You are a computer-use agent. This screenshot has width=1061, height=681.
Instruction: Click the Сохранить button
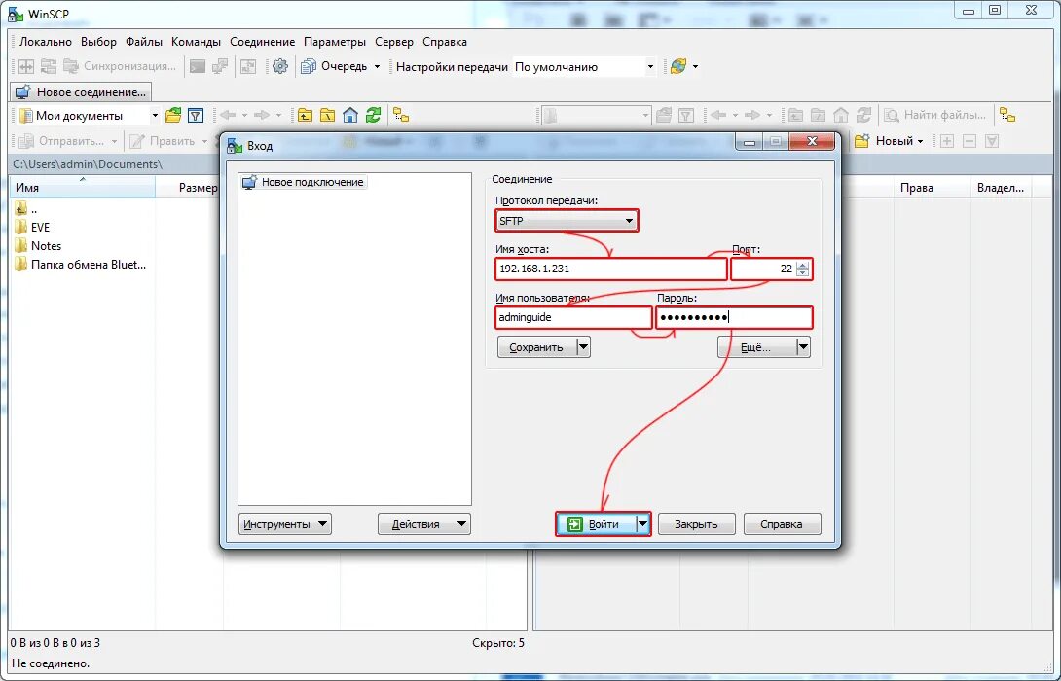(536, 347)
